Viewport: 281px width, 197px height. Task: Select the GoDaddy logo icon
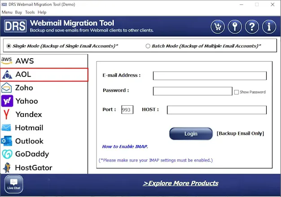7,154
